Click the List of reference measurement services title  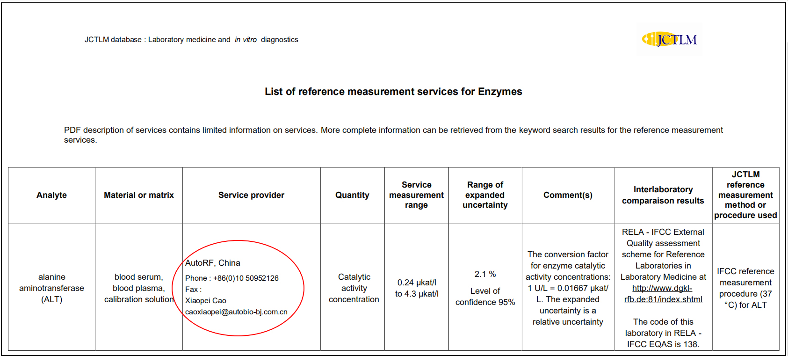(393, 92)
